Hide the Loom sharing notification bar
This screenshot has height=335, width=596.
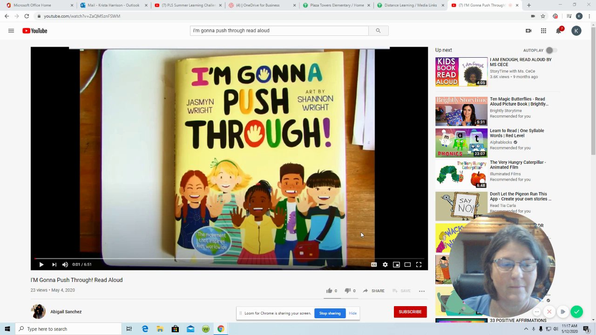[352, 313]
